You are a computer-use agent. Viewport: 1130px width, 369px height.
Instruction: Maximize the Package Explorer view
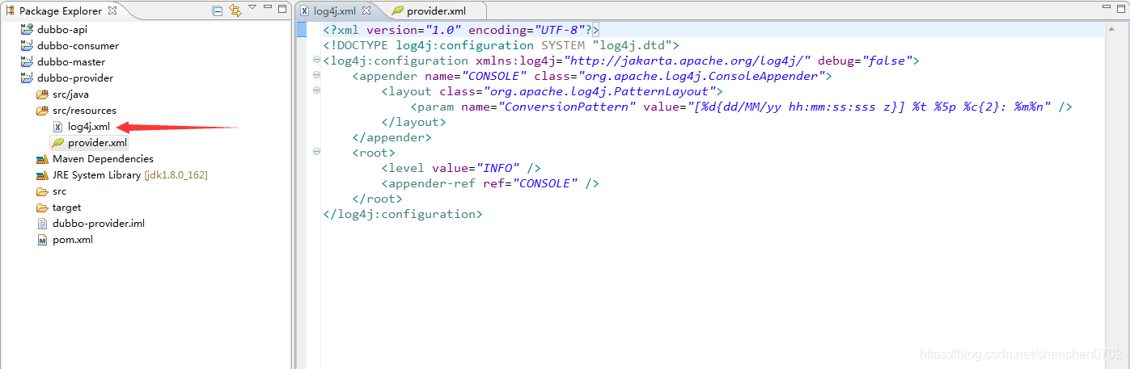tap(282, 10)
